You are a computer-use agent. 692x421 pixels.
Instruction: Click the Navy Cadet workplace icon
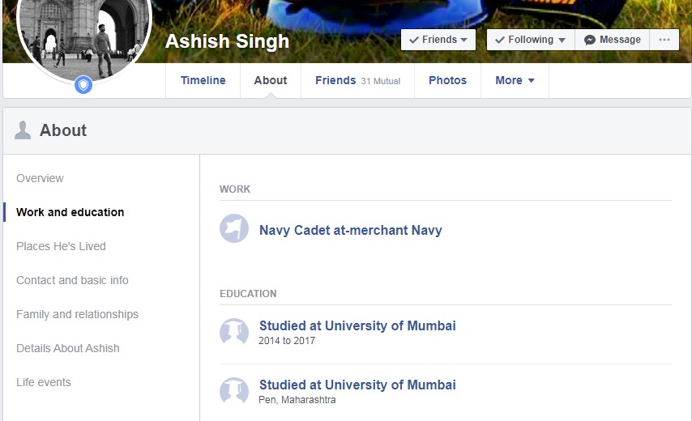[234, 229]
